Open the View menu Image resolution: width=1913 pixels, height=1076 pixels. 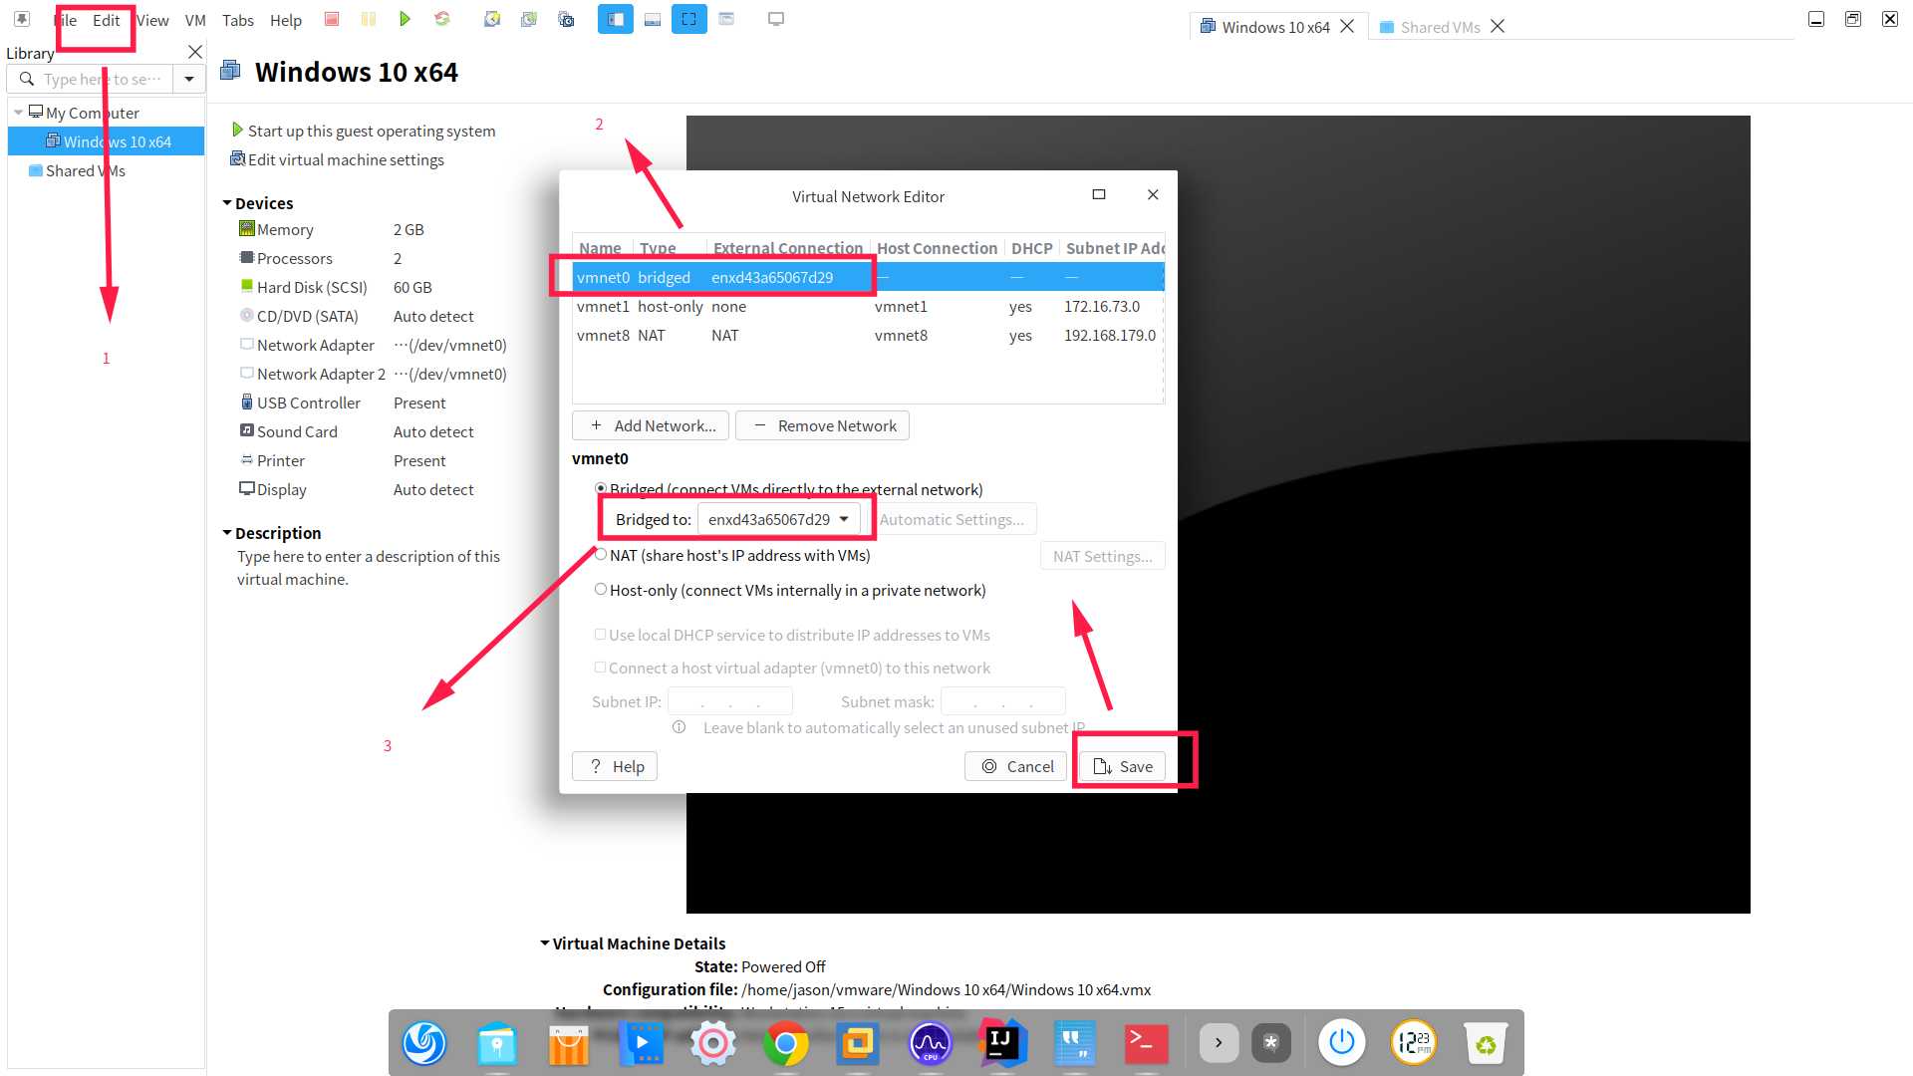coord(152,20)
